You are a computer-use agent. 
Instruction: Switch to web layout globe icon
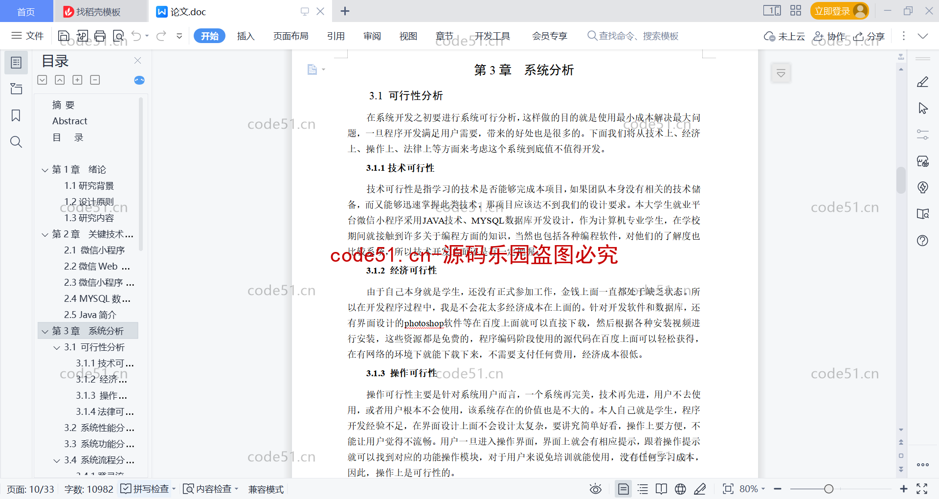(x=680, y=489)
